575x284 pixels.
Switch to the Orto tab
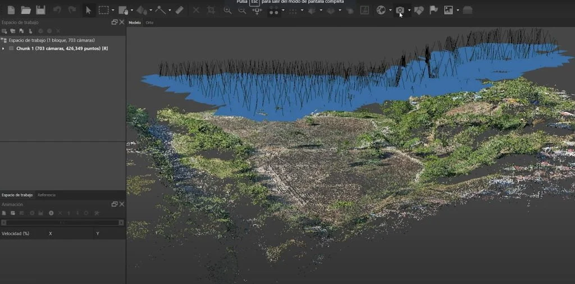pos(149,23)
